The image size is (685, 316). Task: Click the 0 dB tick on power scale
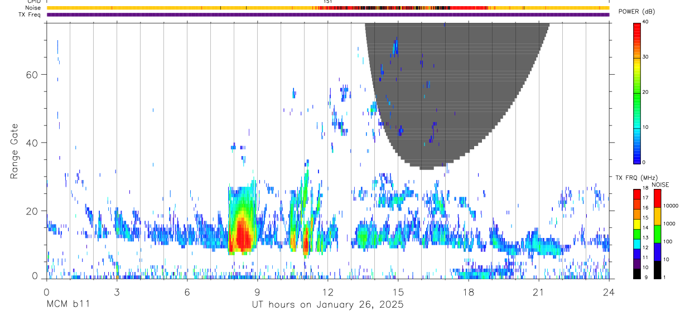tap(644, 162)
